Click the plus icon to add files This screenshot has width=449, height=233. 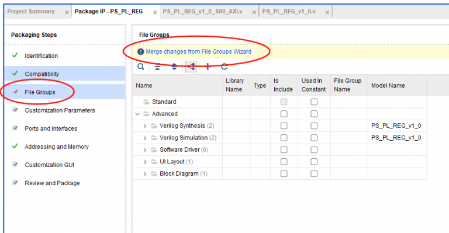pos(208,67)
